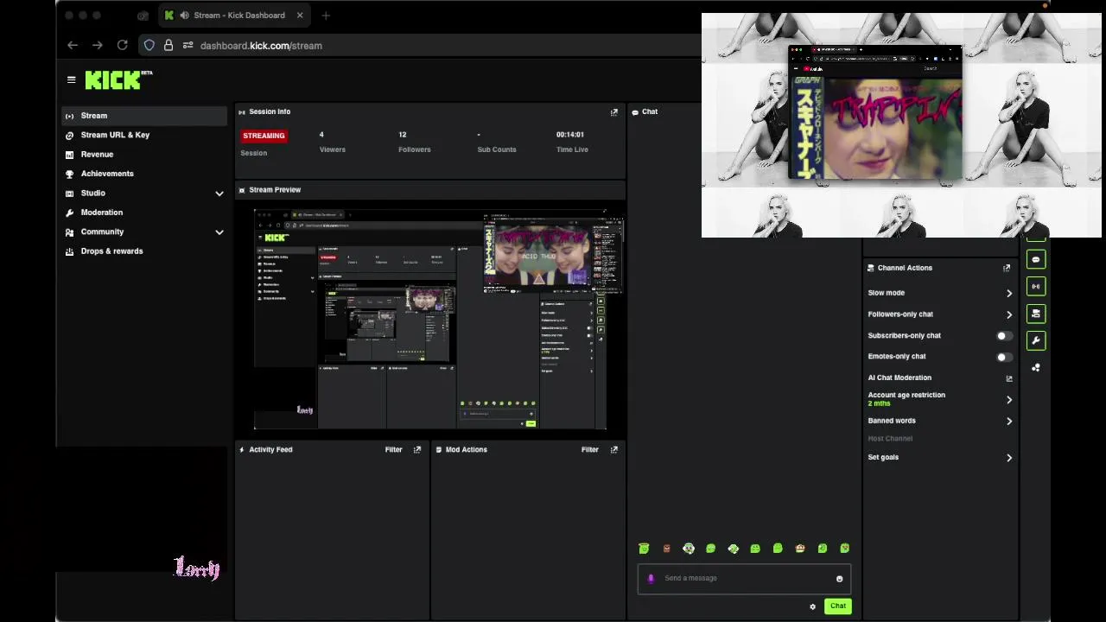Click the 00:14:01 Time Live value
Image resolution: width=1106 pixels, height=622 pixels.
pos(570,135)
